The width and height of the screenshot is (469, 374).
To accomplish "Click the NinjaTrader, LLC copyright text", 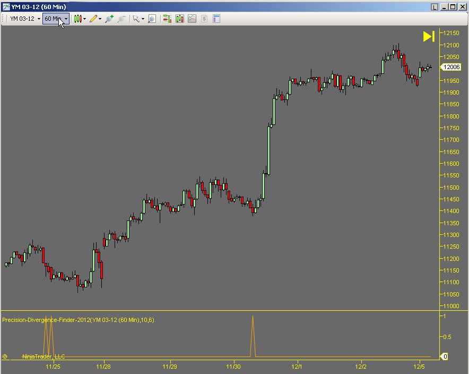I will (42, 356).
